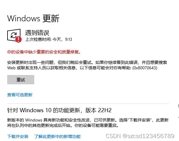This screenshot has width=179, height=141.
Task: Select the error code (0x80070643) text
Action: [x=145, y=68]
